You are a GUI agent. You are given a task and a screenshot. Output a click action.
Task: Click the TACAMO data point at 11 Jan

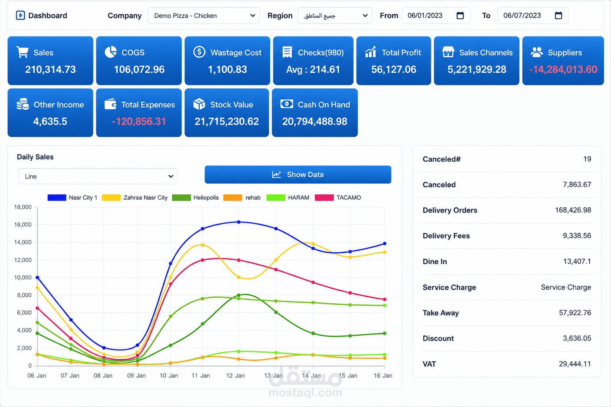(x=202, y=260)
